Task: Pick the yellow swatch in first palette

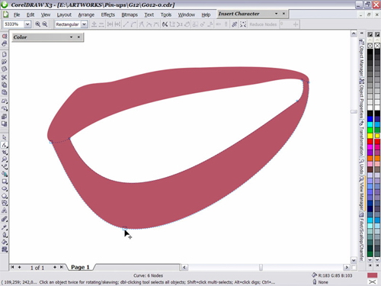Action: (370, 136)
